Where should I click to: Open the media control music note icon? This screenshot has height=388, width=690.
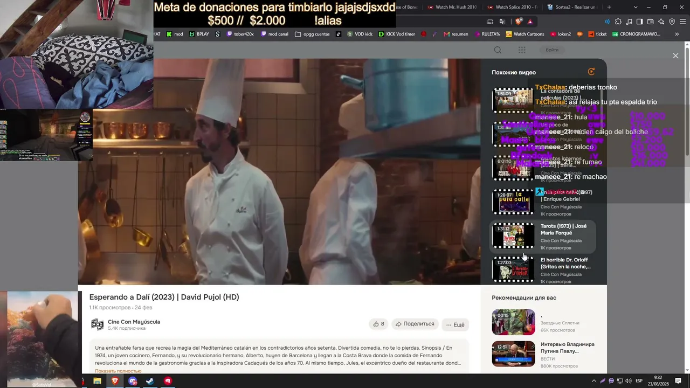tap(629, 22)
